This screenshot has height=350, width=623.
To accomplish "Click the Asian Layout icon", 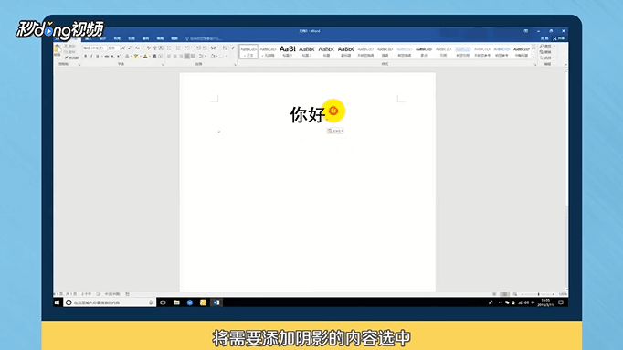I will click(x=214, y=48).
